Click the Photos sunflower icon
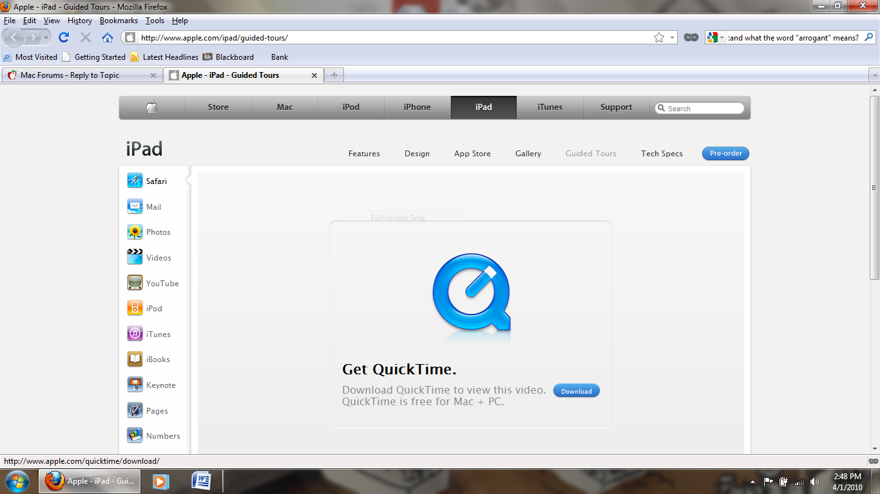 point(135,232)
